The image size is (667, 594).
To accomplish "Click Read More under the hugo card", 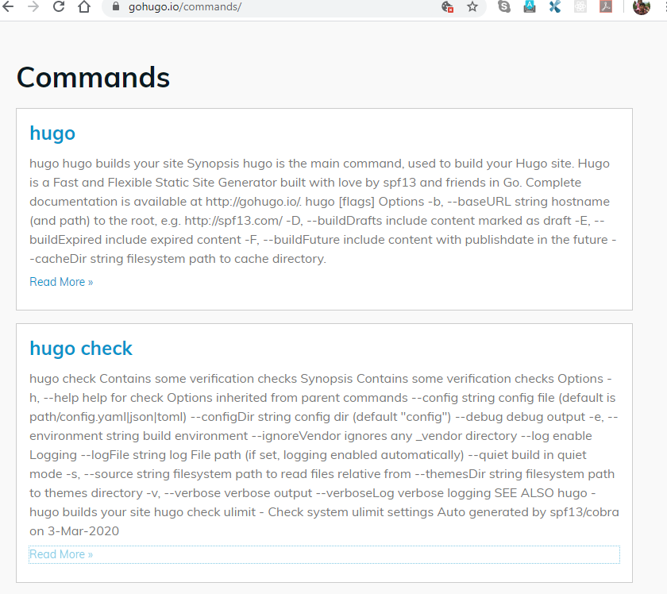I will click(x=61, y=281).
